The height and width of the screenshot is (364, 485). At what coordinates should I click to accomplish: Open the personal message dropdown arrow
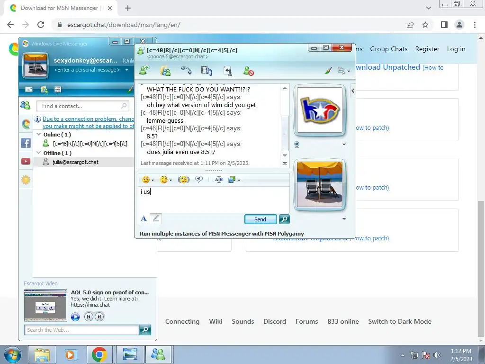(126, 70)
